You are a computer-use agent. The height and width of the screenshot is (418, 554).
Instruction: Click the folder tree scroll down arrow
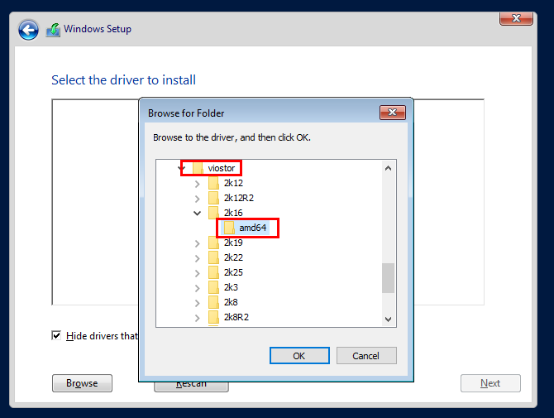point(389,320)
